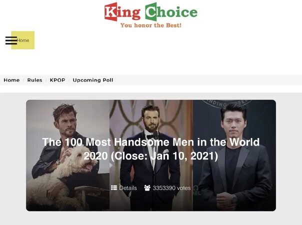Click the red K logo emblem

(x=111, y=12)
